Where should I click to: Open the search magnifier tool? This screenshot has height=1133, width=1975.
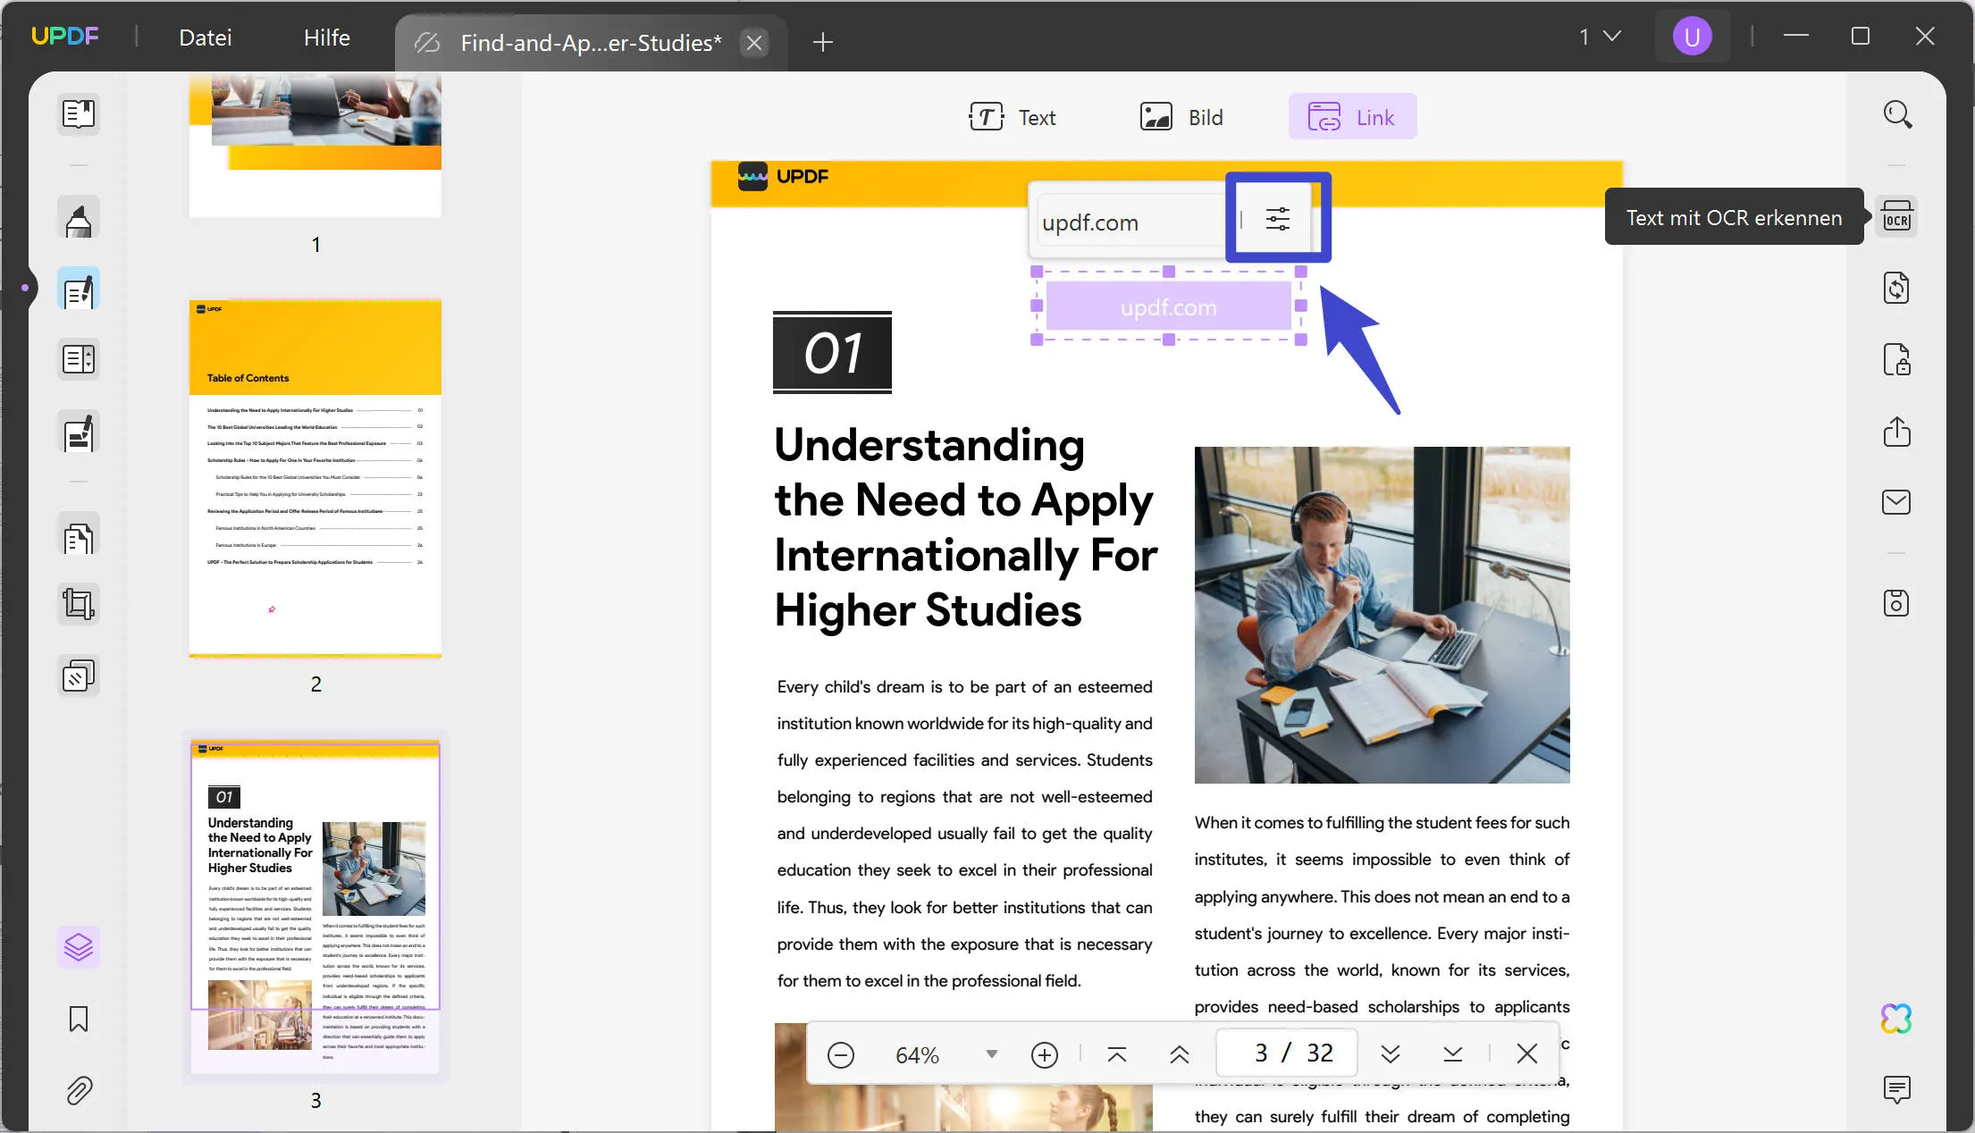coord(1896,114)
